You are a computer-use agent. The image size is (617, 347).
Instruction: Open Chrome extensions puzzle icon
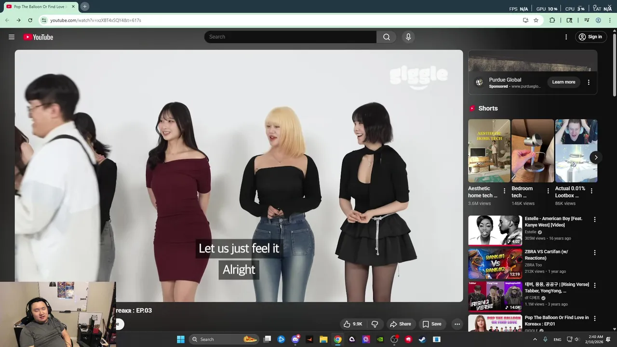(552, 20)
